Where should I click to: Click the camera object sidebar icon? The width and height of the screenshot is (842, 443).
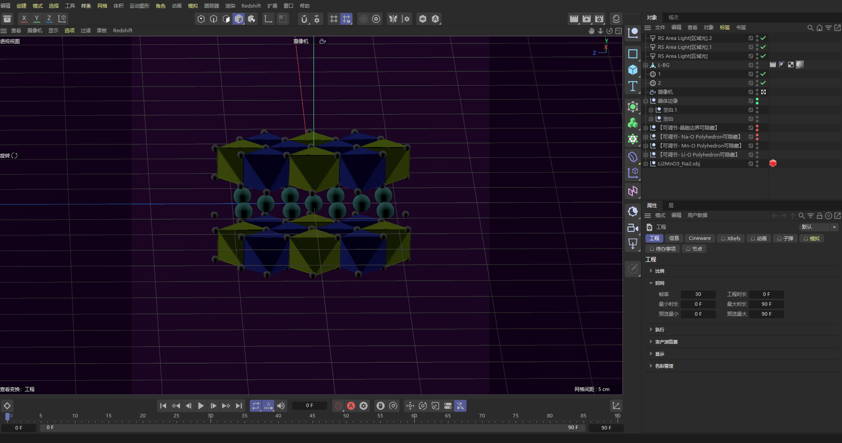[633, 228]
